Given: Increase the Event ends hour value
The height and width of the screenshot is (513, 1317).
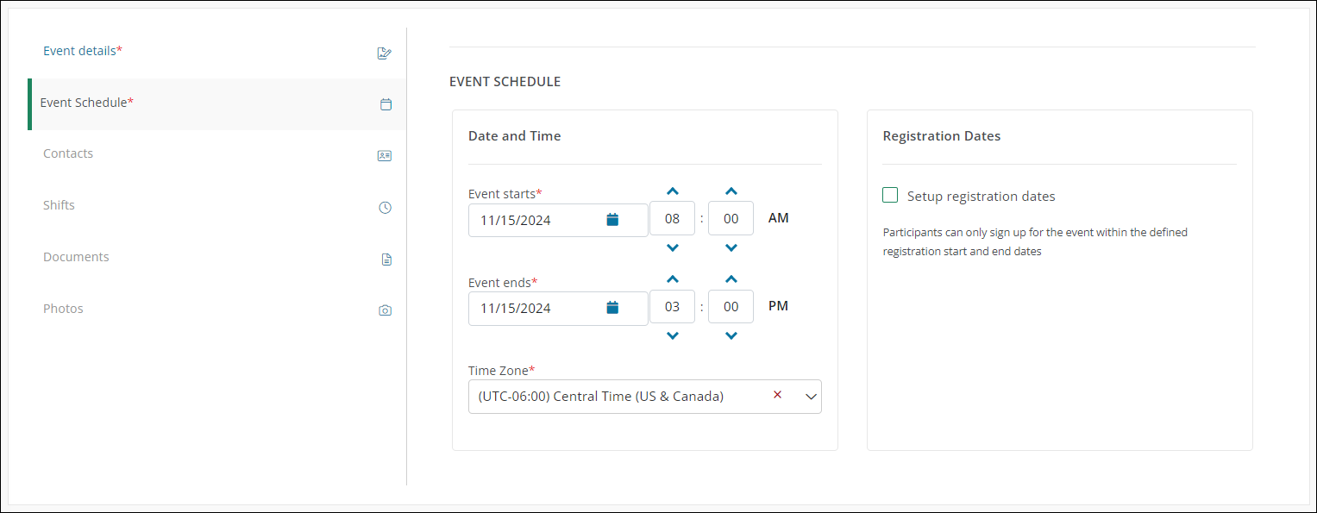Looking at the screenshot, I should (673, 279).
